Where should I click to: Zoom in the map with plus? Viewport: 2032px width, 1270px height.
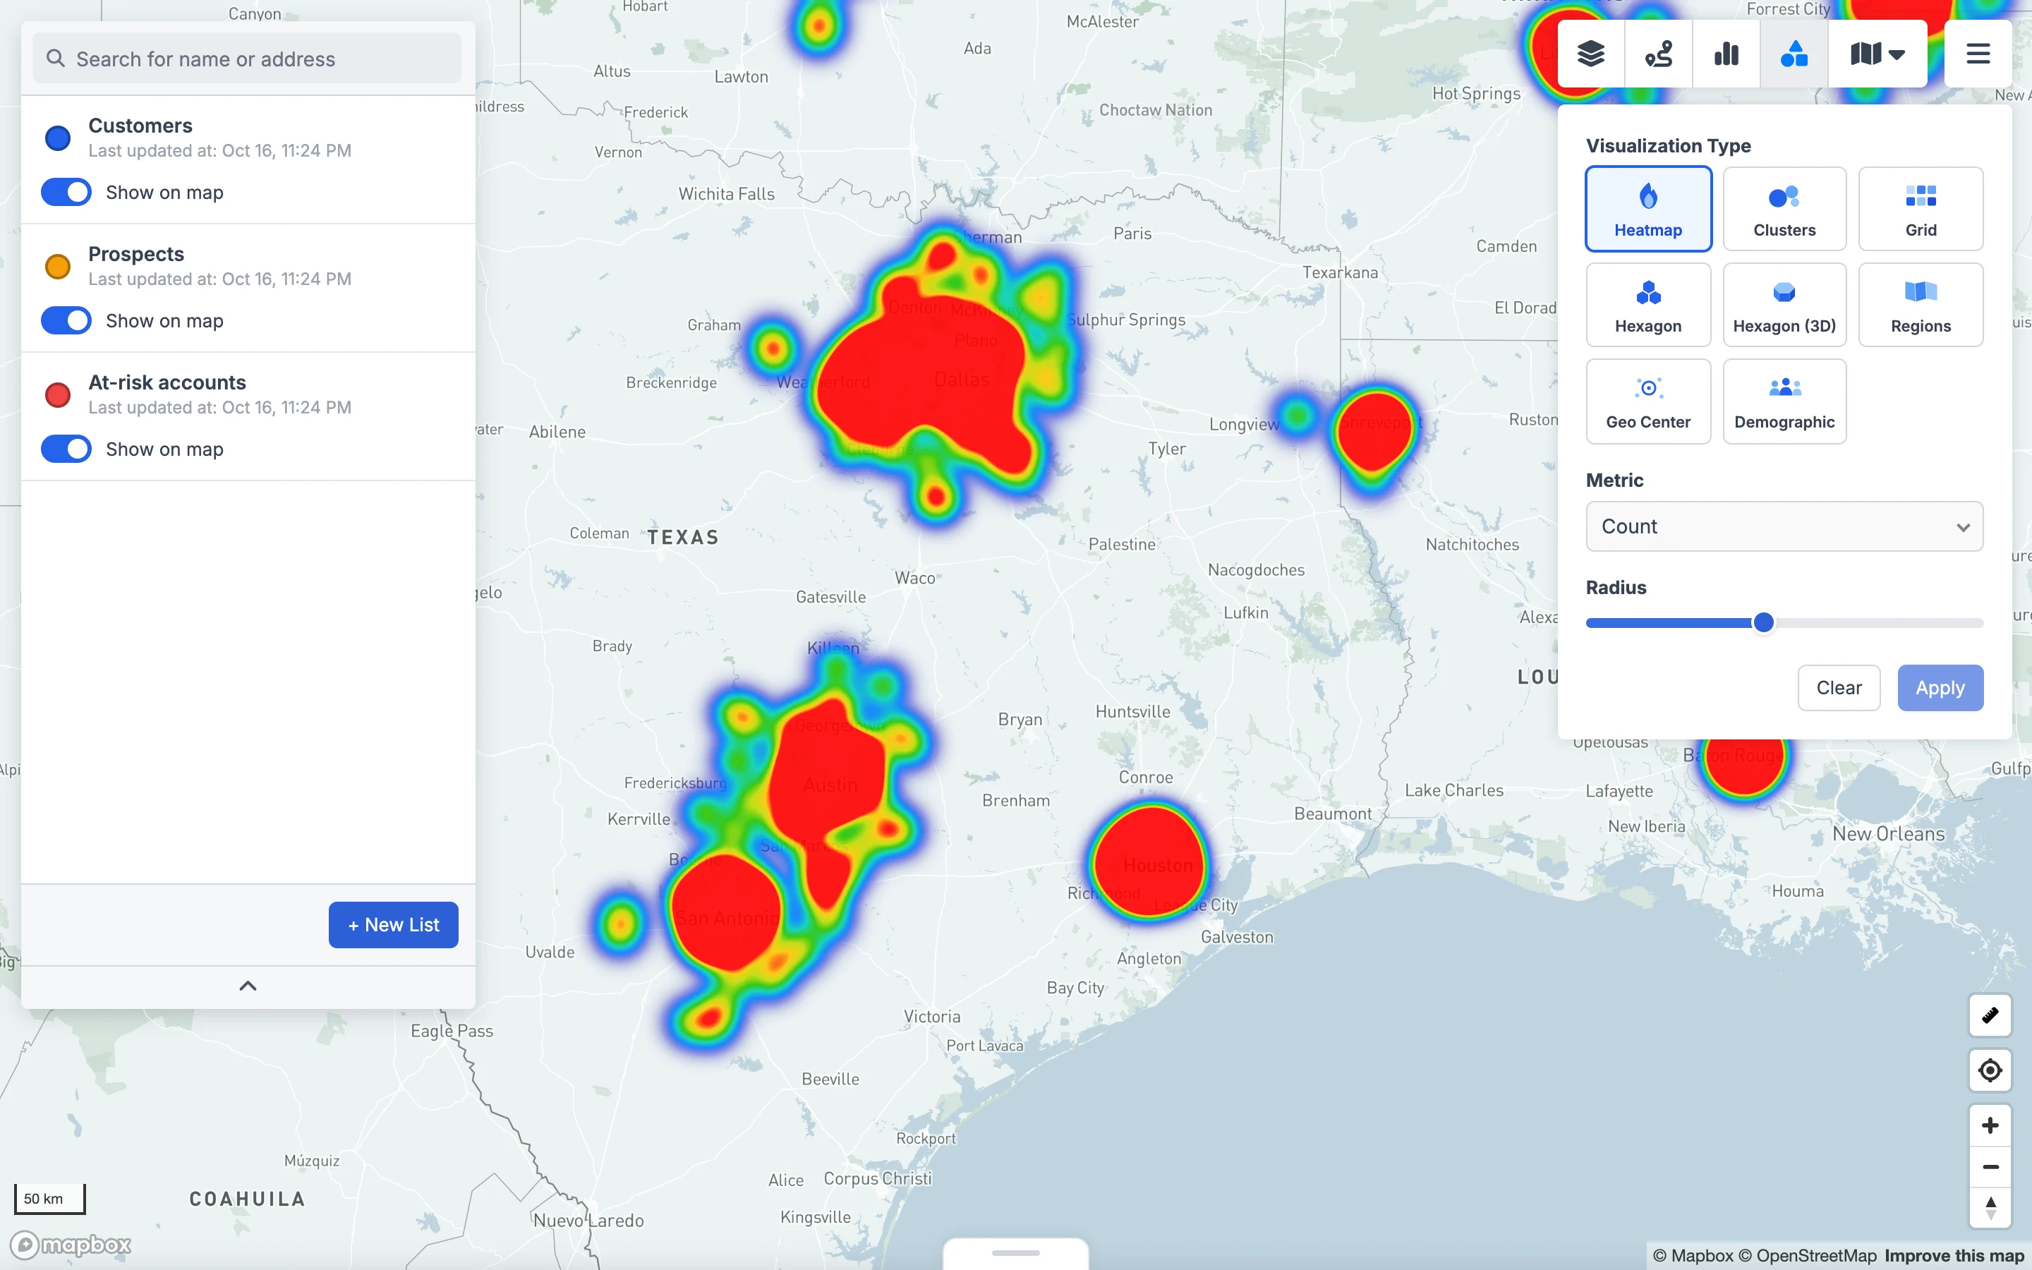click(1990, 1125)
